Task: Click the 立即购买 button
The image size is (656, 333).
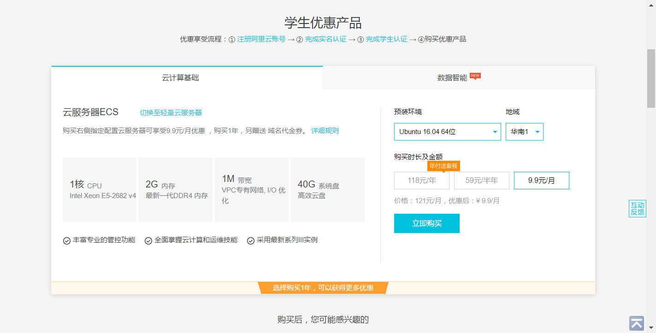Action: (x=427, y=223)
